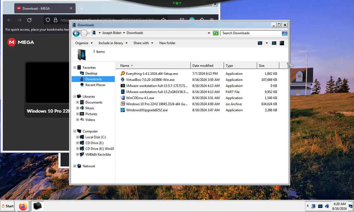Expand the Videos library node
Screen dimensions: 354x212
point(78,120)
